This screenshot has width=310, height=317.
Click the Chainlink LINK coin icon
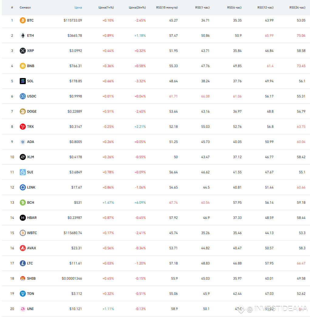pos(23,187)
